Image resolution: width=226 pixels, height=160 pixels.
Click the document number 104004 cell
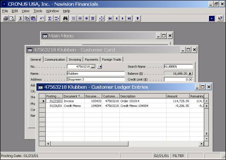[93, 106]
